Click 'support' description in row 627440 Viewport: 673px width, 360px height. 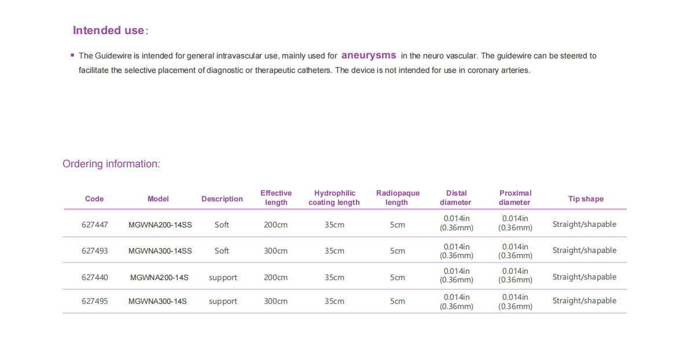pos(223,278)
